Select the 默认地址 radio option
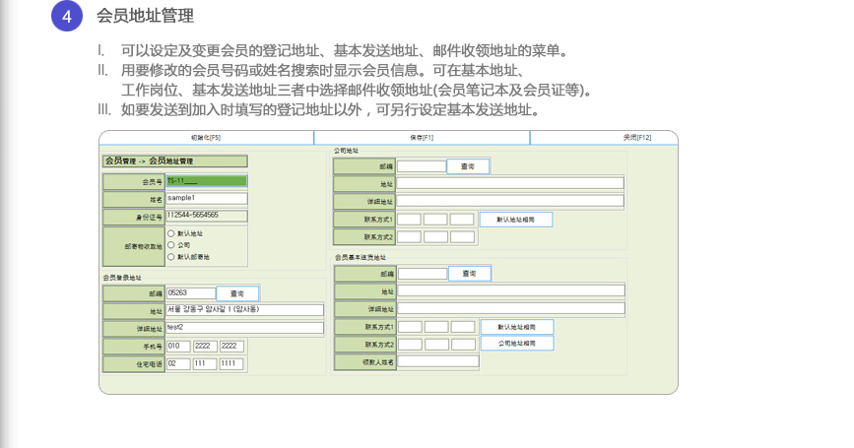 [x=171, y=233]
